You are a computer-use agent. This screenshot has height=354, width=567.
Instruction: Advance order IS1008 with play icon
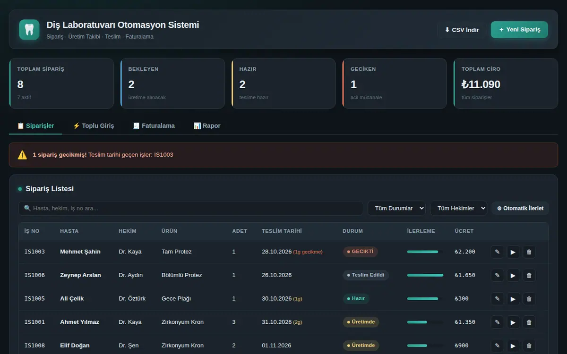(x=513, y=346)
